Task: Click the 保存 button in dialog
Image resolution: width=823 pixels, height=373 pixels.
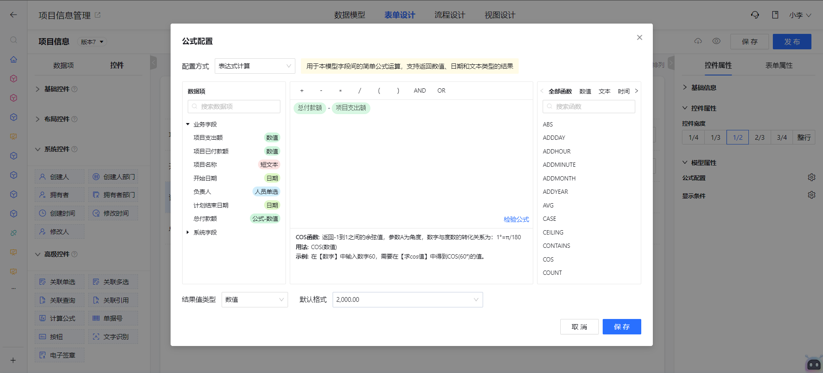Action: point(622,327)
